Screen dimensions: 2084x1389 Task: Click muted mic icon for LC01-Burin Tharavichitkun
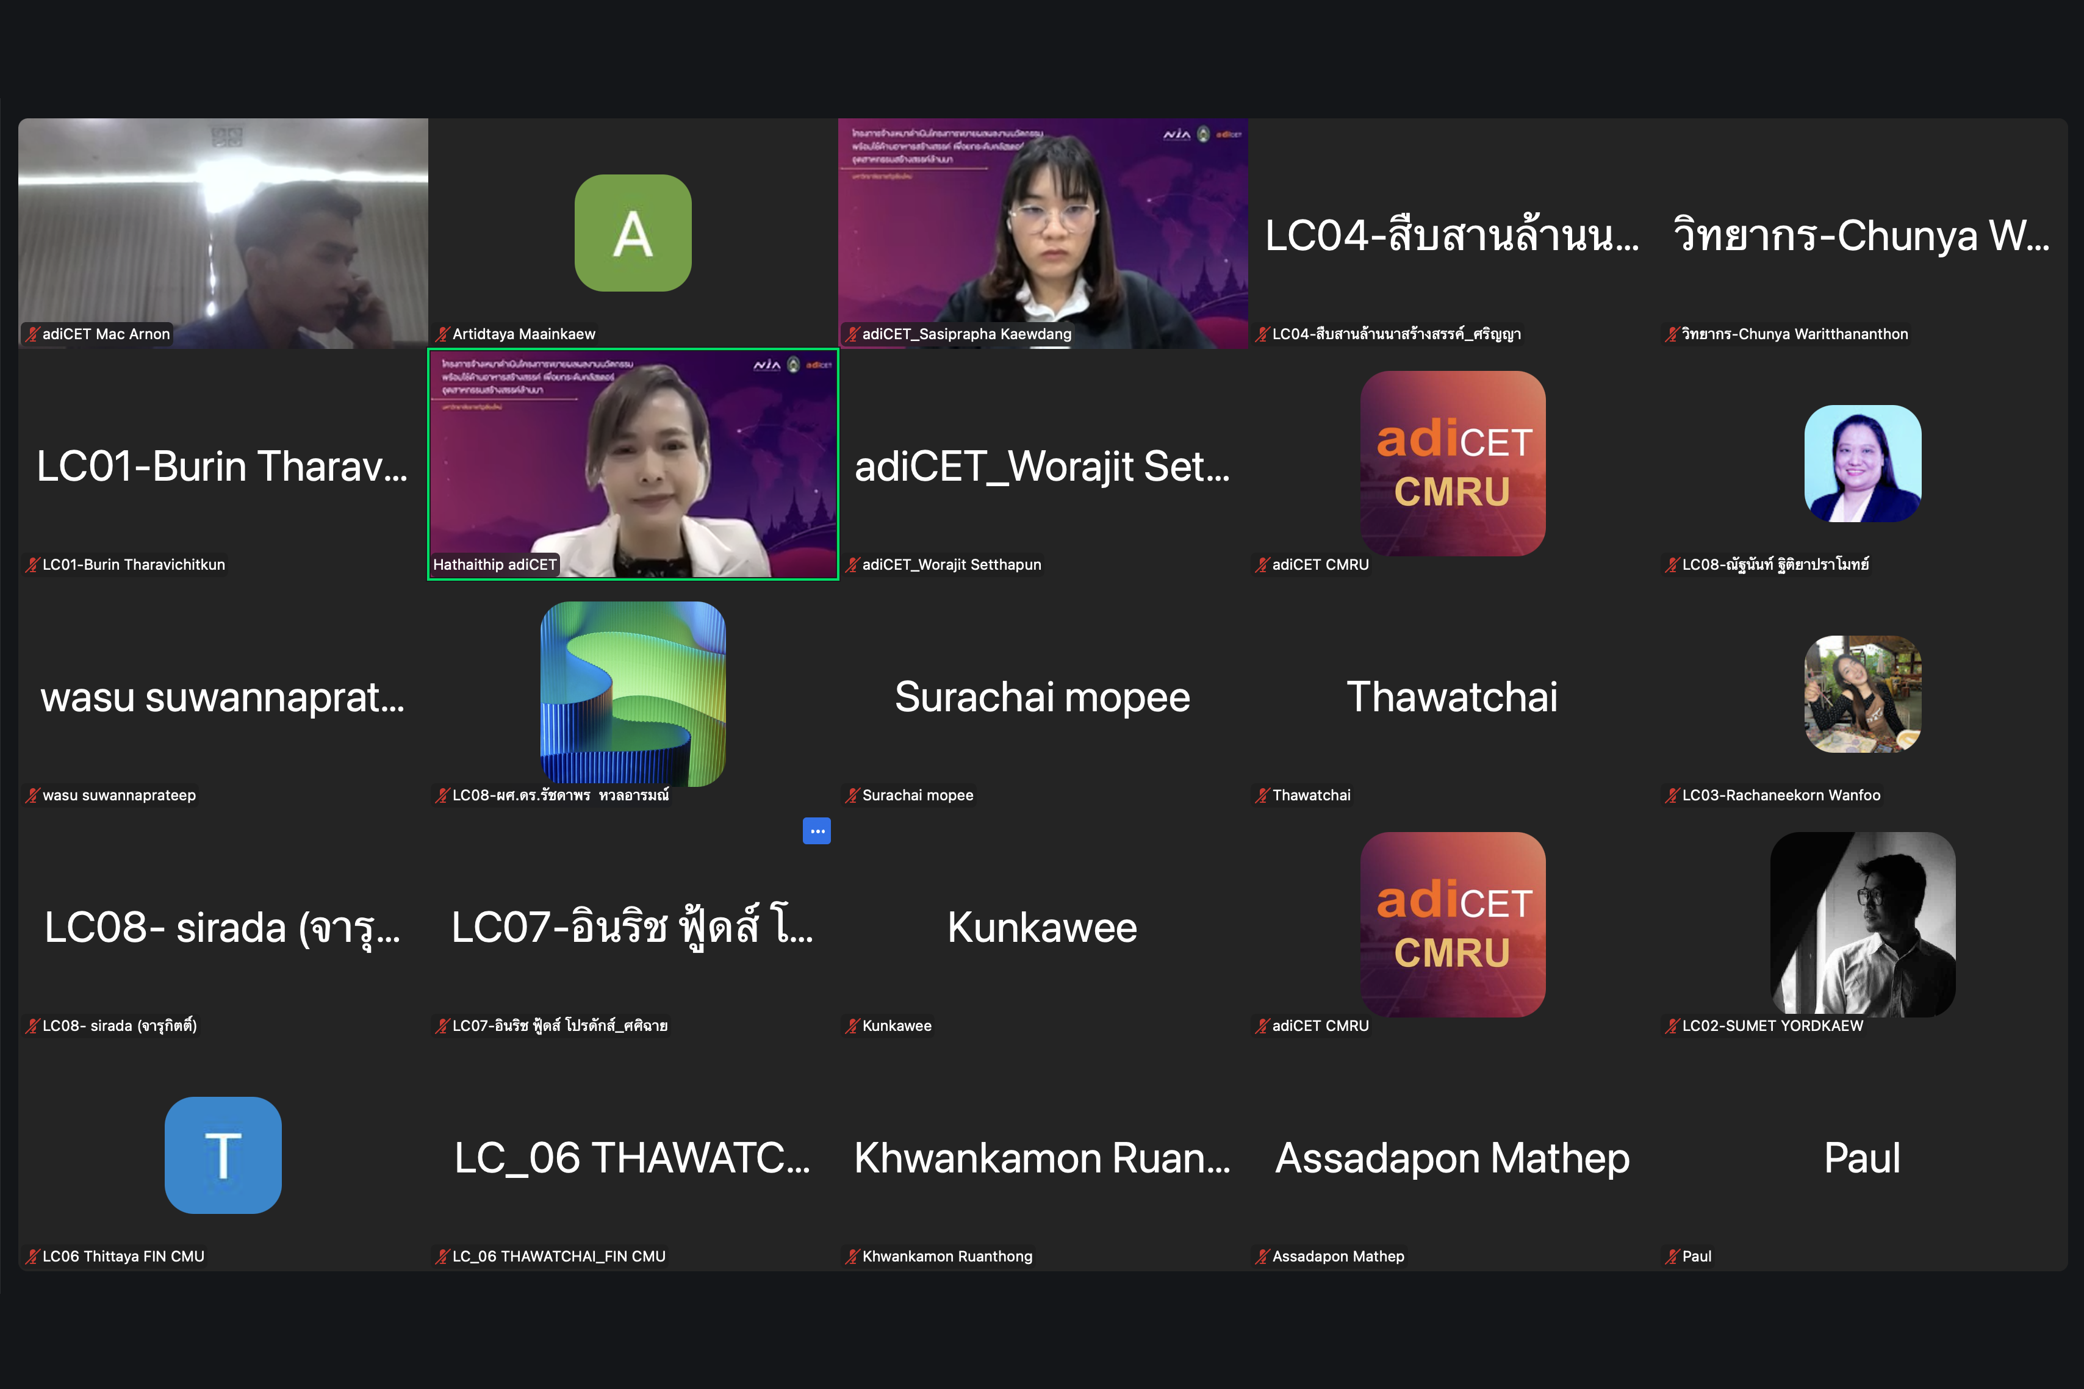[x=33, y=564]
